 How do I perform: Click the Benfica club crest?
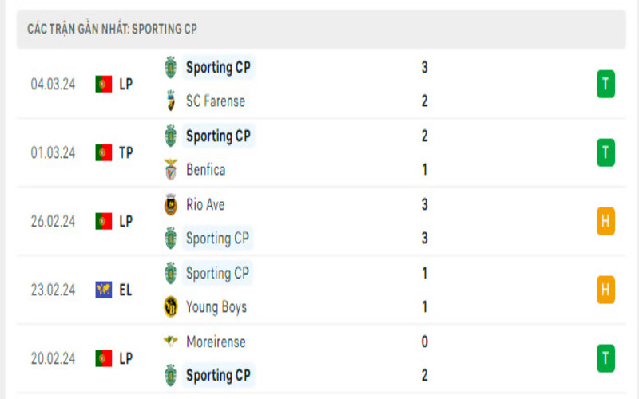coord(170,170)
